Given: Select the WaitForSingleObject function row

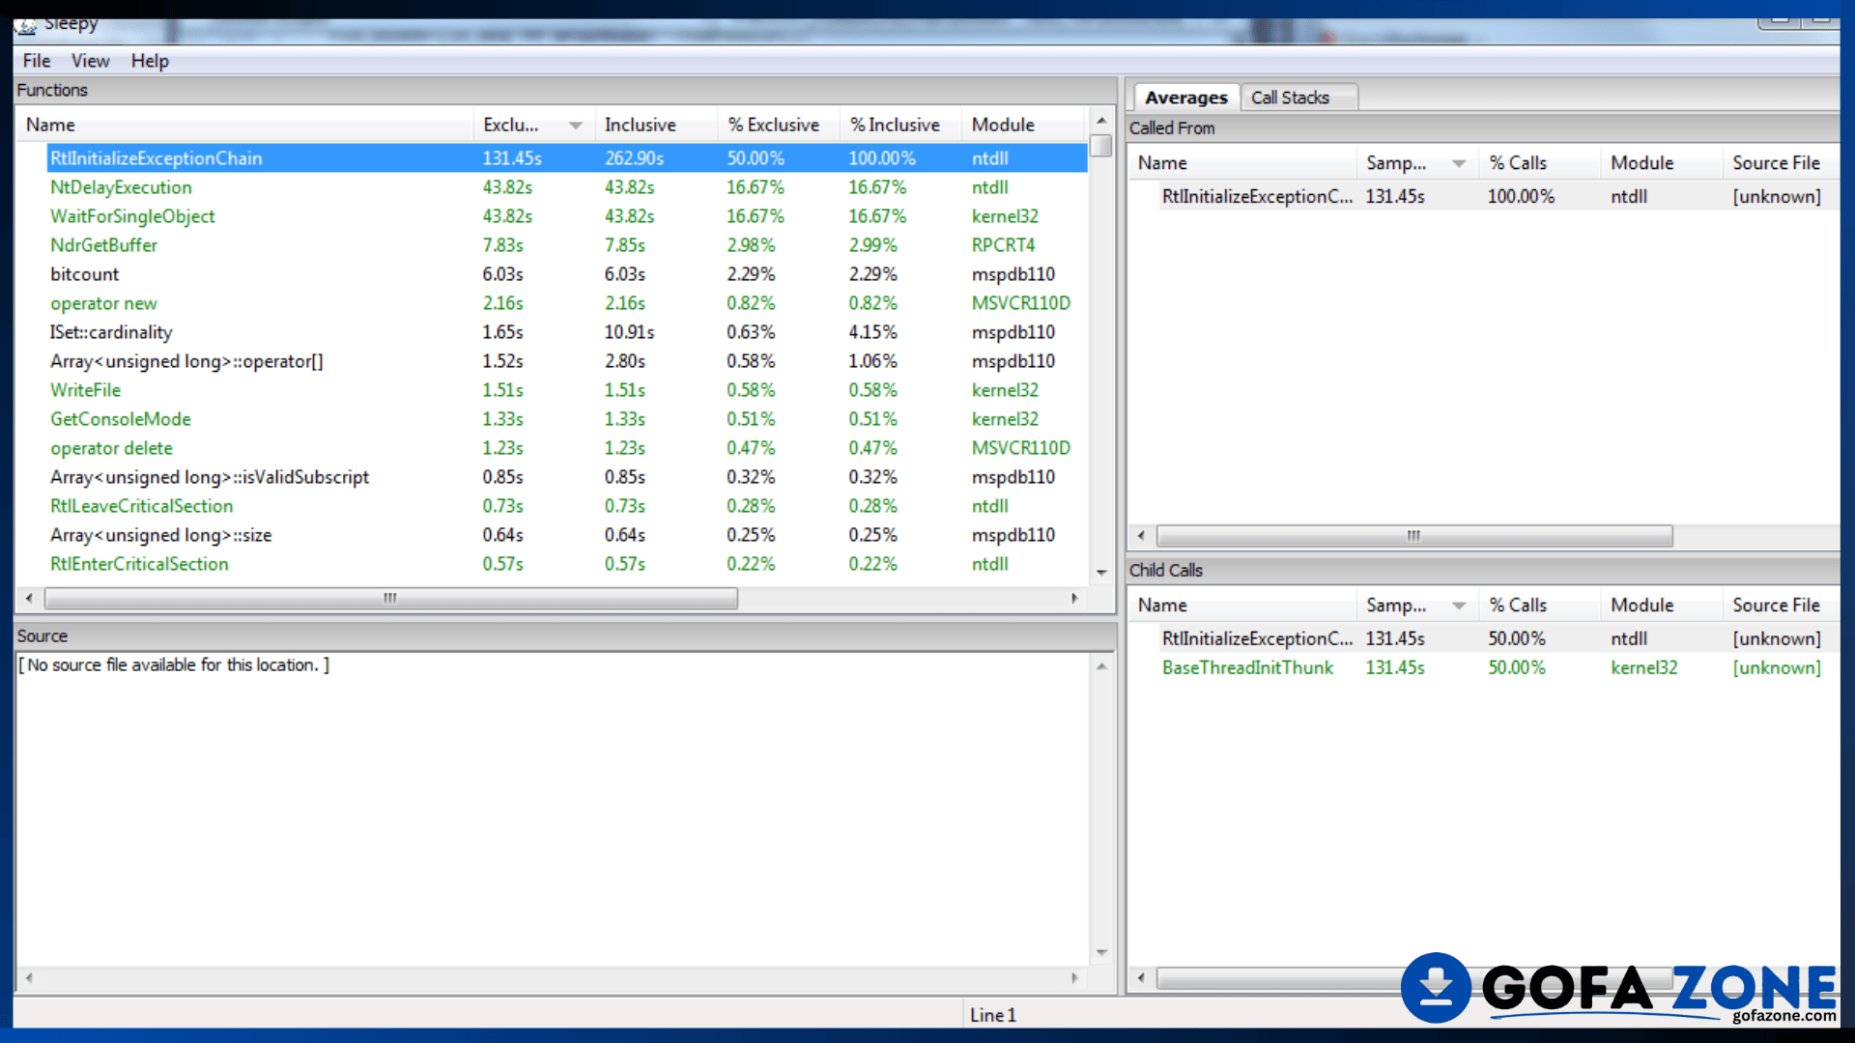Looking at the screenshot, I should coord(566,216).
